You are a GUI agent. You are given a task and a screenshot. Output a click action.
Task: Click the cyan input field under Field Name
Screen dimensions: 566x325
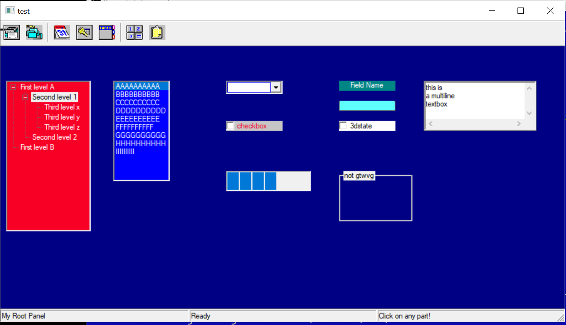coord(367,106)
